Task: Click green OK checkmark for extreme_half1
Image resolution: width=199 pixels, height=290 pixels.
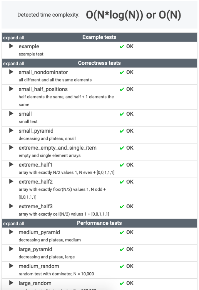Action: (x=122, y=165)
